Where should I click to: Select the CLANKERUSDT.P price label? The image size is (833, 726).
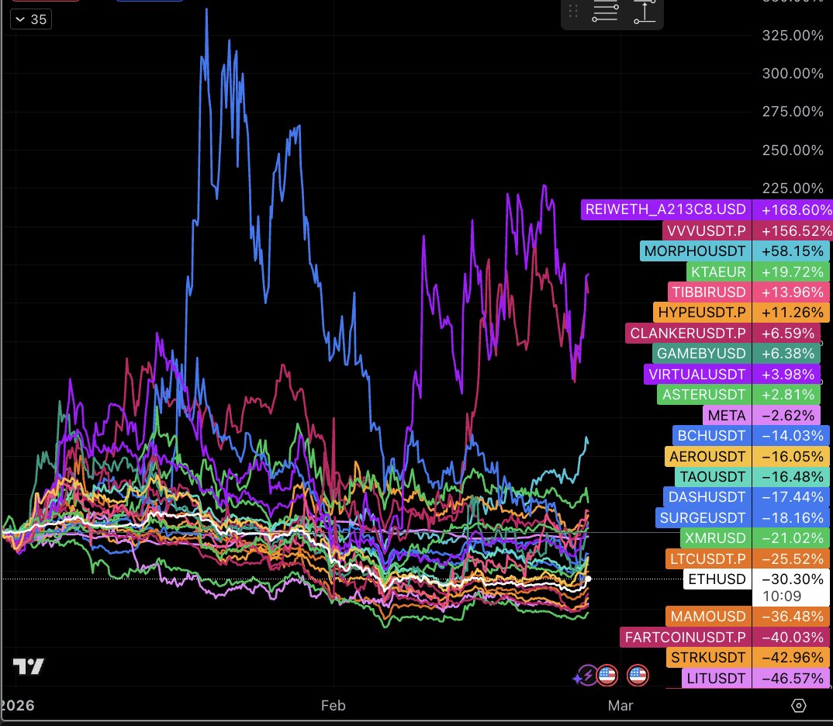(x=688, y=333)
